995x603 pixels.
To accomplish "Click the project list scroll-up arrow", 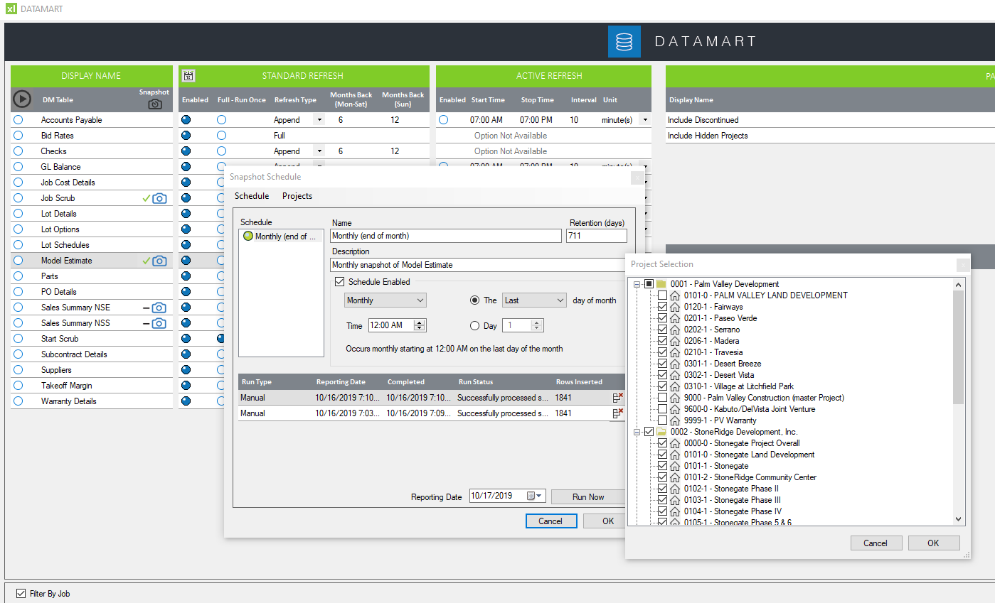I will click(958, 284).
